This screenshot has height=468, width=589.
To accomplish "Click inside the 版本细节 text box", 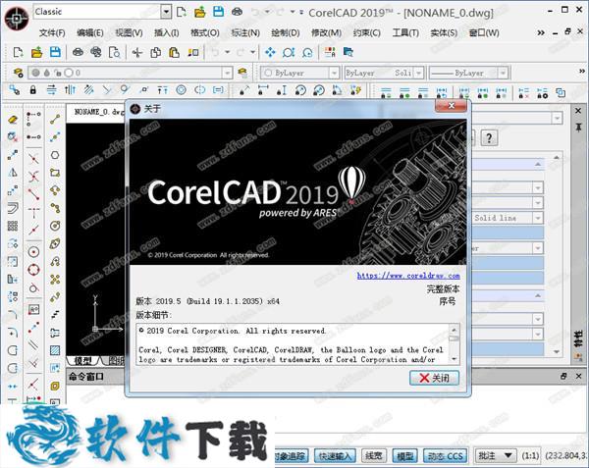I will point(294,344).
